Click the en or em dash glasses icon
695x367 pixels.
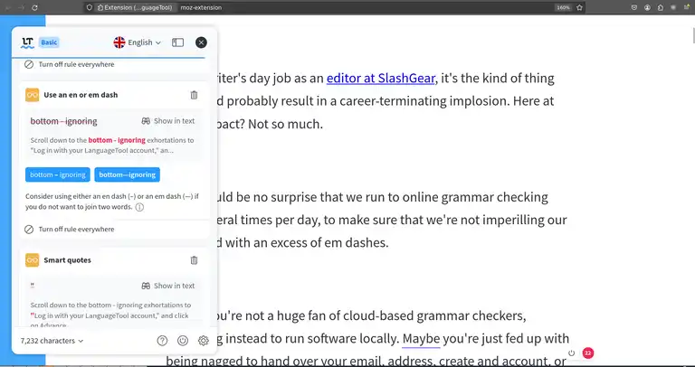point(33,95)
